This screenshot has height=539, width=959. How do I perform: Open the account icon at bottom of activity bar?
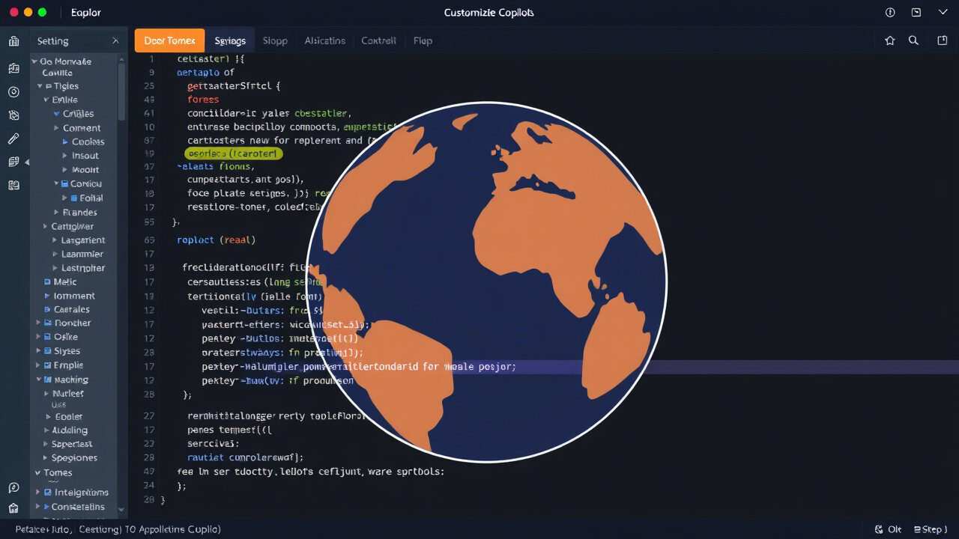pos(13,487)
